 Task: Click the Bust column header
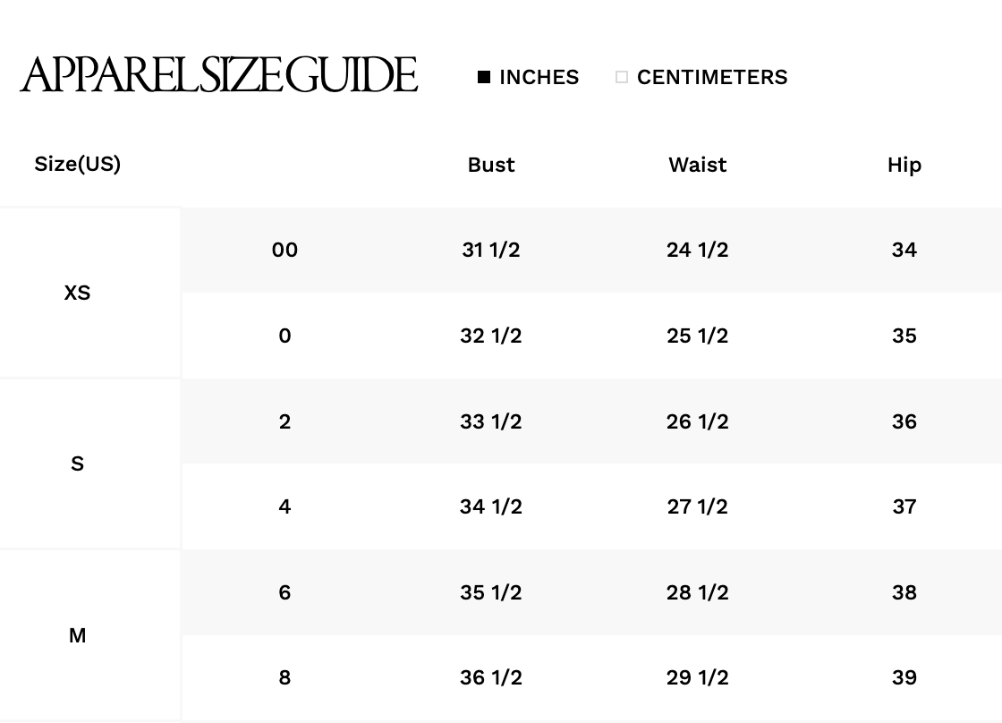click(491, 165)
